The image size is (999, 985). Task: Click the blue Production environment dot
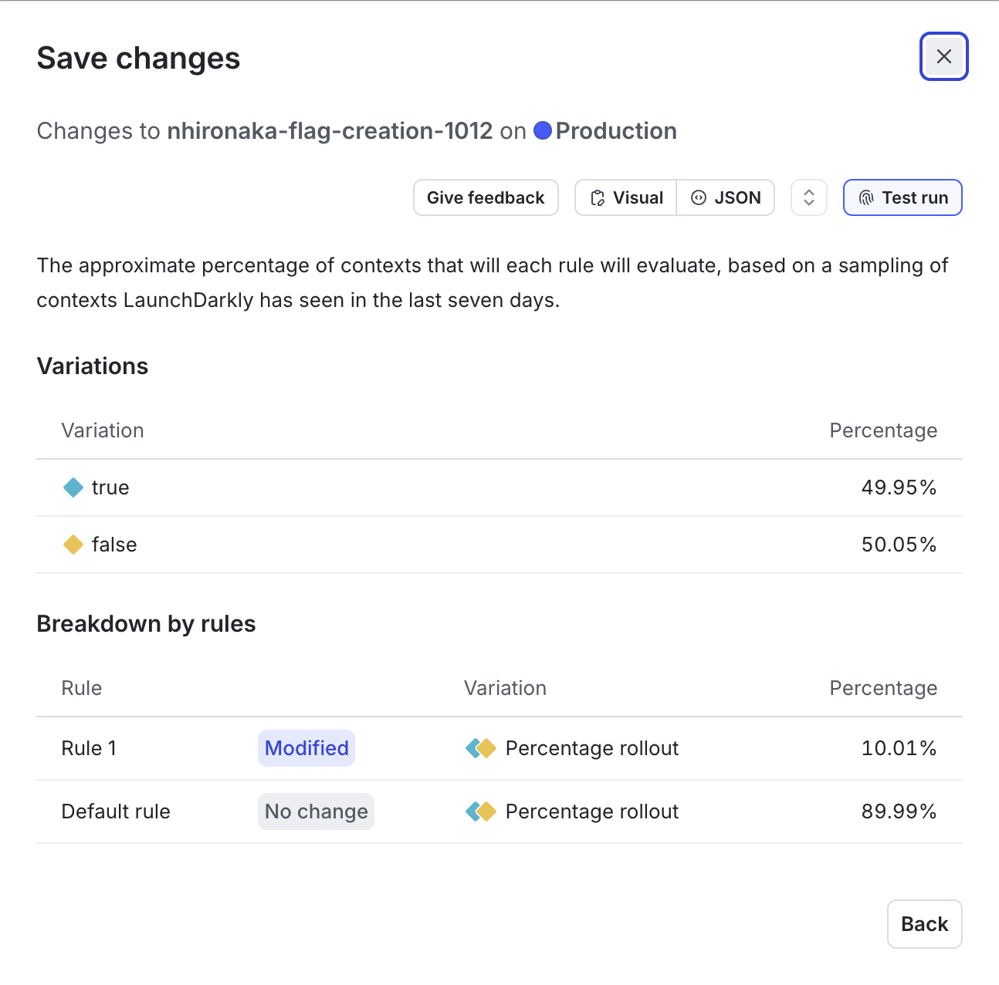click(x=543, y=131)
